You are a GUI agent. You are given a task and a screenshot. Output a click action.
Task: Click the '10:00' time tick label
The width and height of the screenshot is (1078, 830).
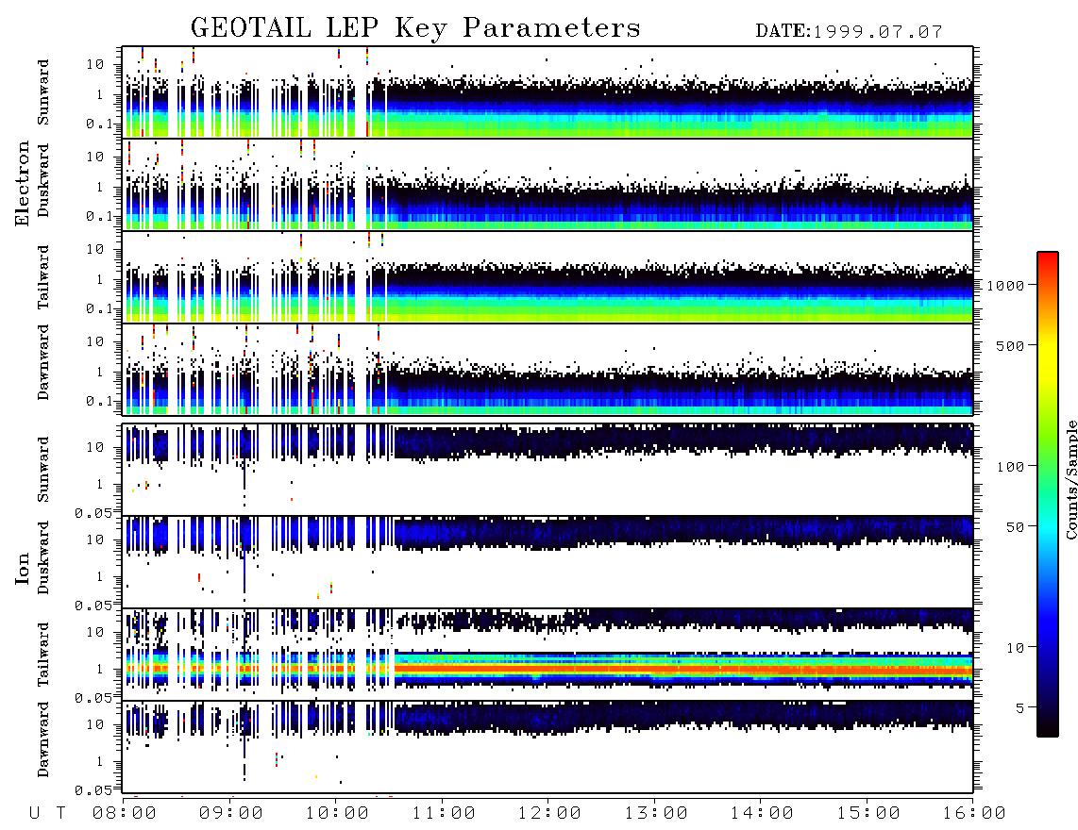tap(337, 814)
